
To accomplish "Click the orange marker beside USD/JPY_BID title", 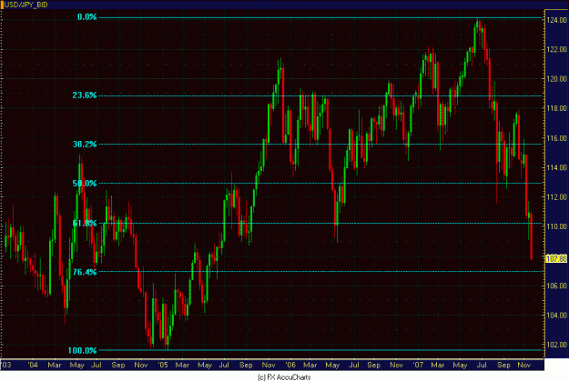I will coord(2,5).
